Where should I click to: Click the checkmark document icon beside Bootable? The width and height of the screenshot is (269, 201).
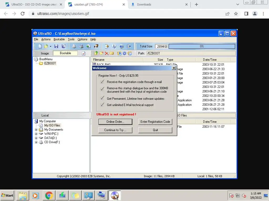[x=84, y=53]
